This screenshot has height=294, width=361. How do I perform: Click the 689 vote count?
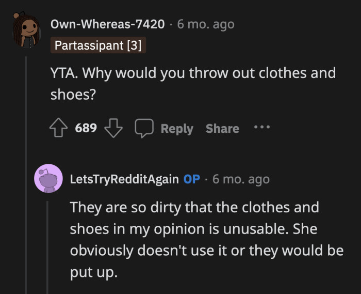click(86, 128)
